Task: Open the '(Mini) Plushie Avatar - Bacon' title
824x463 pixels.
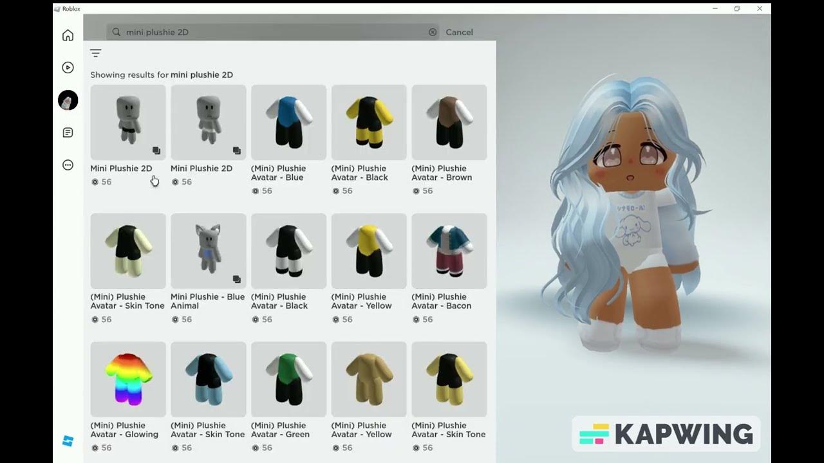Action: 442,302
